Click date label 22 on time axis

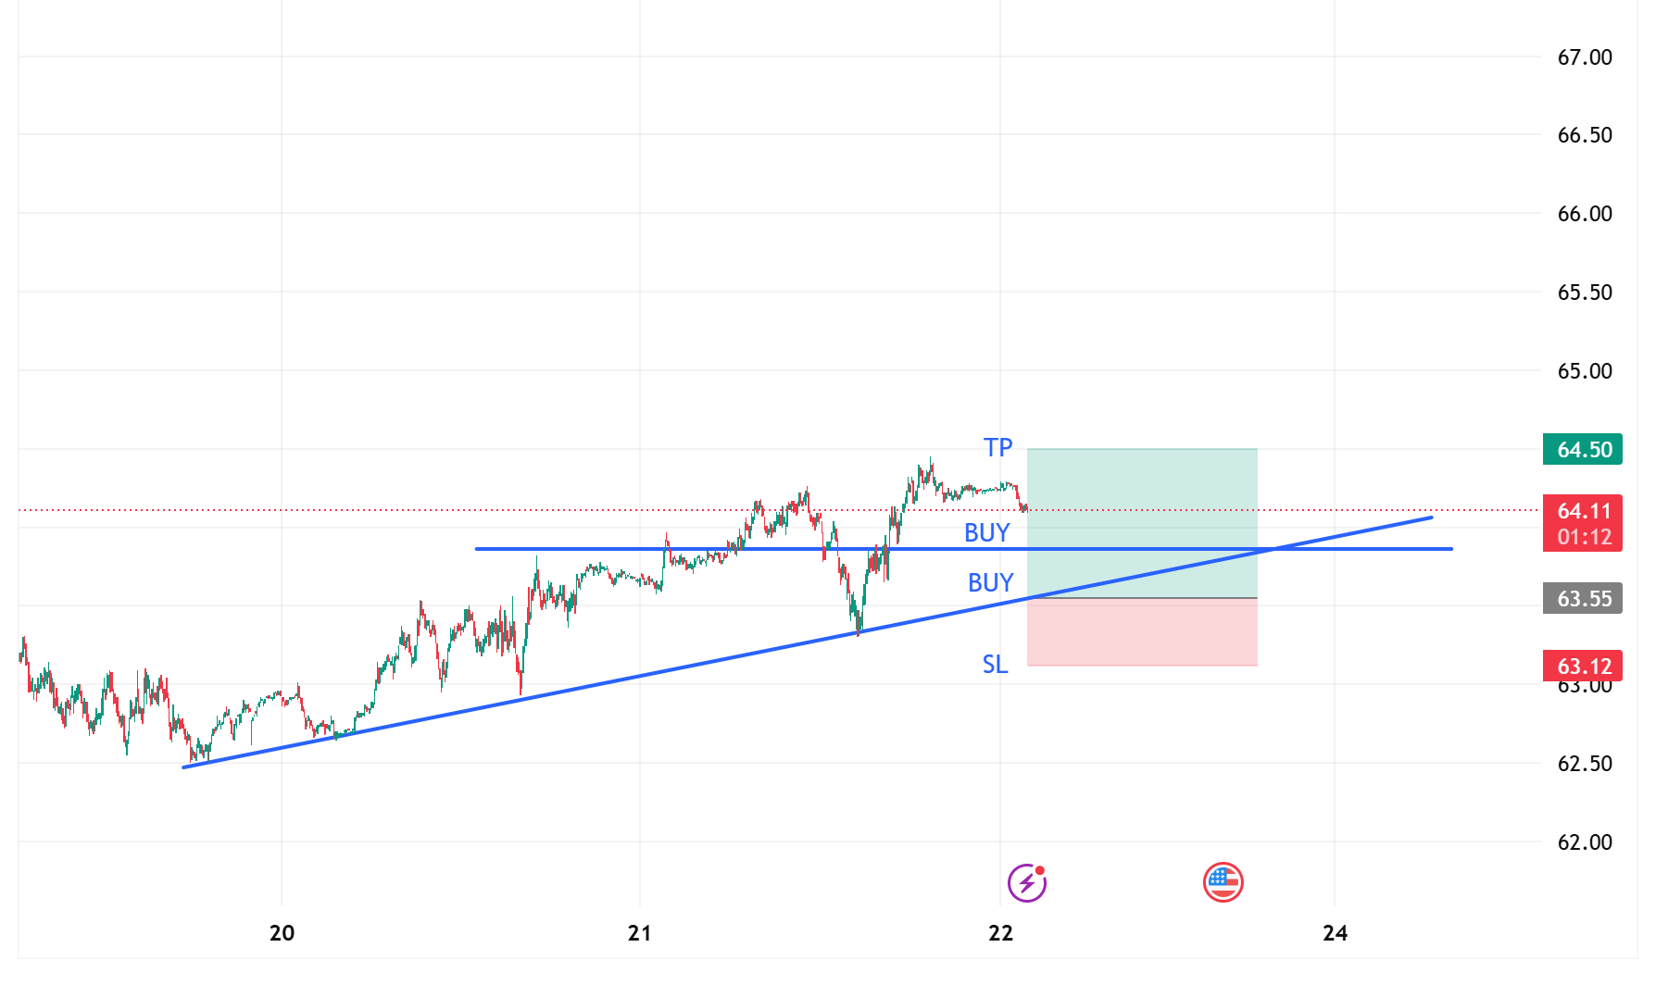[x=1000, y=933]
